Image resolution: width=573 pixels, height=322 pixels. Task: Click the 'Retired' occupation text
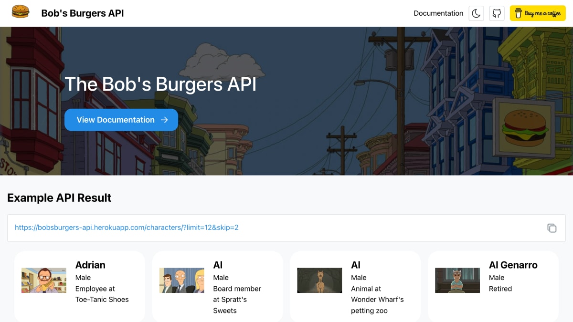tap(500, 289)
